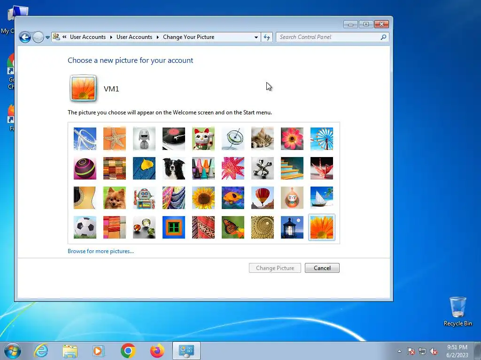
Task: Launch Firefox from taskbar
Action: 157,351
